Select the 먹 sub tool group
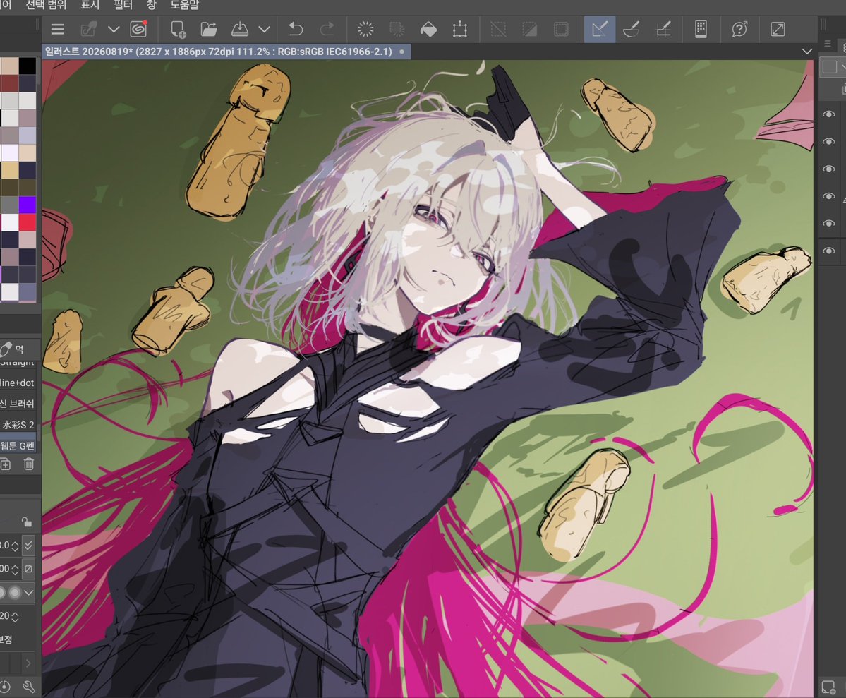The width and height of the screenshot is (846, 698). coord(20,349)
